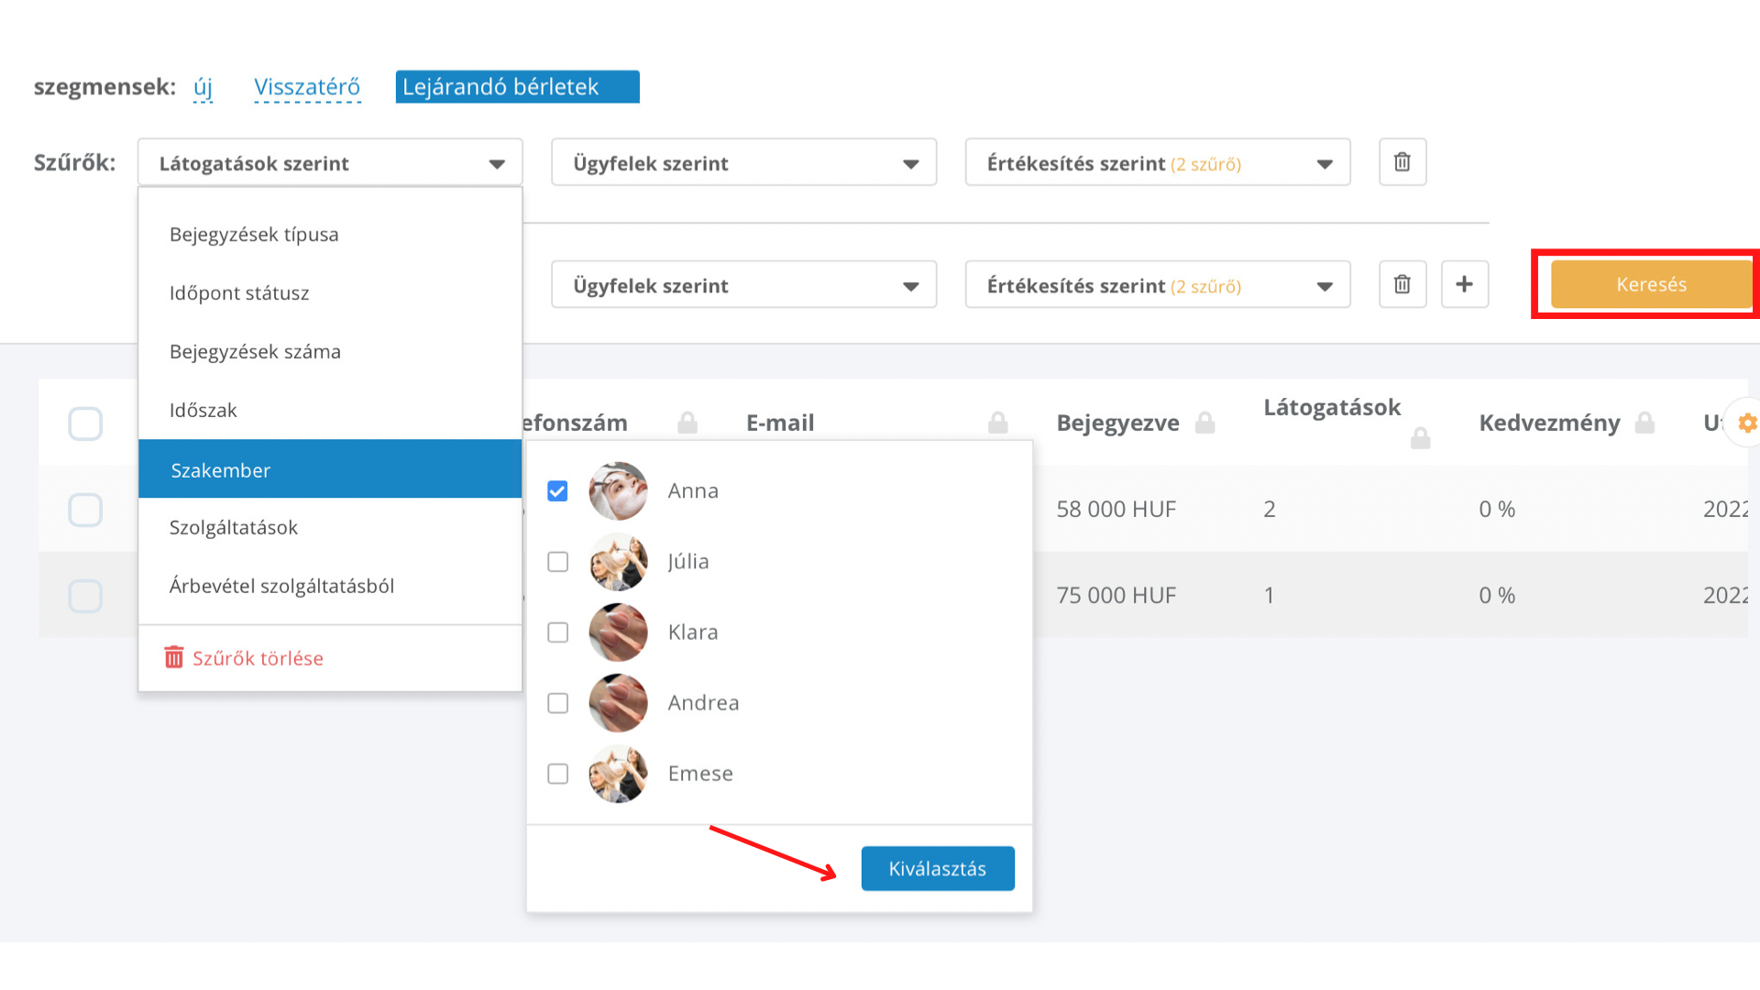Delete the first filter row with trash icon
This screenshot has width=1760, height=990.
click(x=1402, y=162)
